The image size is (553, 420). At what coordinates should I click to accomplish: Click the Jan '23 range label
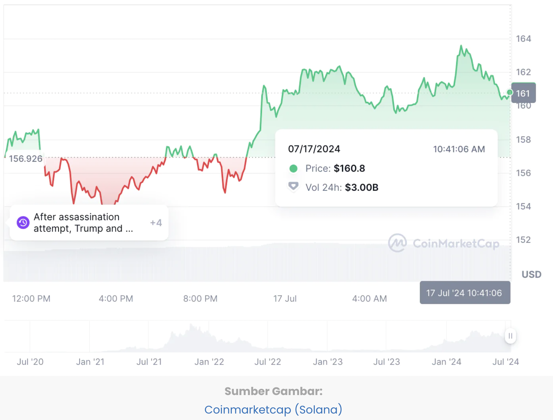328,362
